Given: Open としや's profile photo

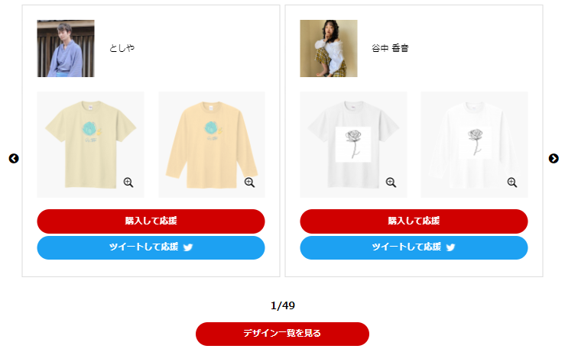Looking at the screenshot, I should (66, 48).
